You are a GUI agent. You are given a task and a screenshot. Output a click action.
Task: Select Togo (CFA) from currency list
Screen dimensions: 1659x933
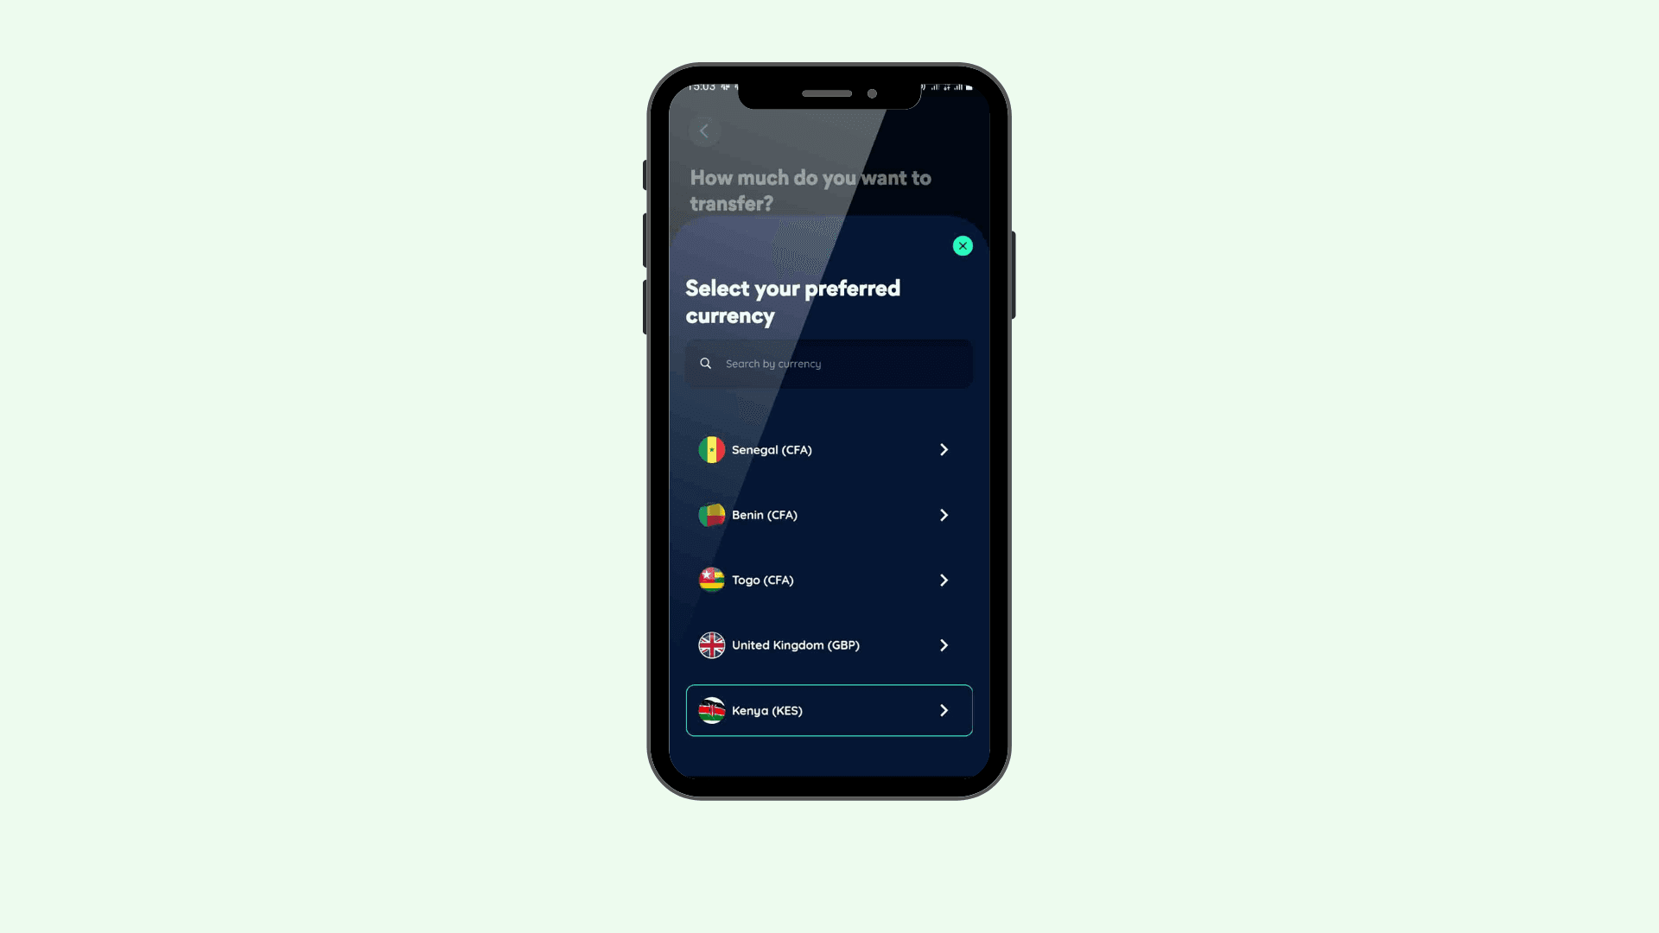tap(829, 580)
